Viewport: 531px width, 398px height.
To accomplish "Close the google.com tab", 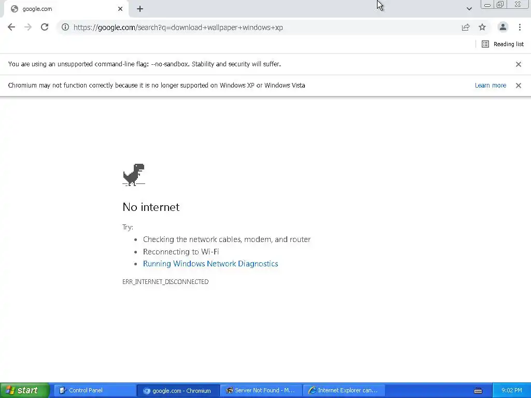I will point(120,9).
